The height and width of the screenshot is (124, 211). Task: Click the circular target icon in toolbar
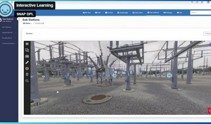coord(27,68)
